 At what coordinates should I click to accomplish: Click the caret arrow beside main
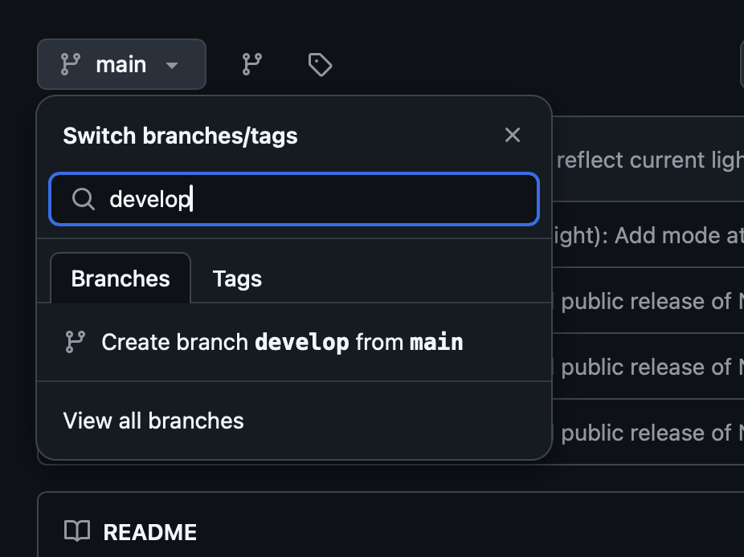(x=172, y=65)
